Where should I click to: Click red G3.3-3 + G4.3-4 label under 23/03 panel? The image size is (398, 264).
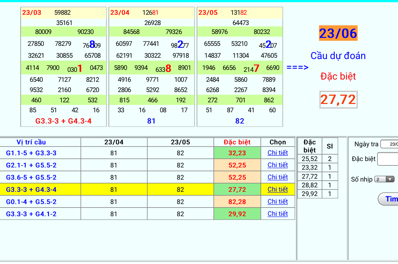point(63,121)
